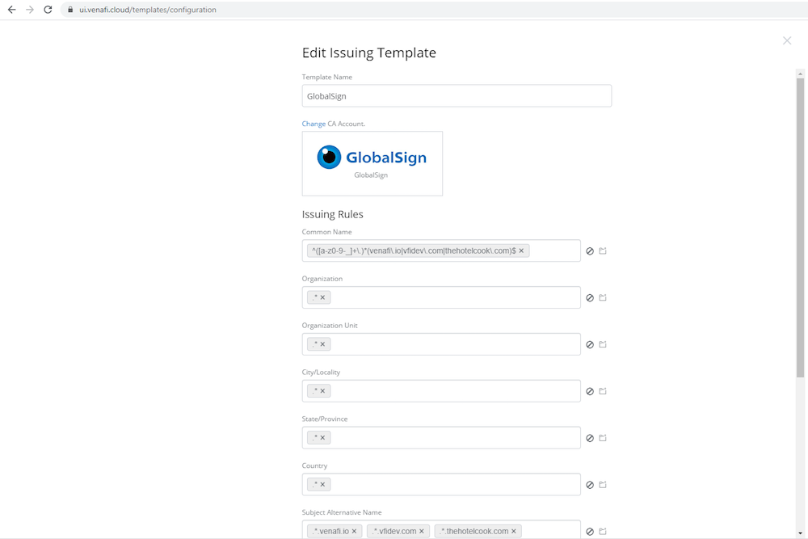Viewport: 808px width, 539px height.
Task: Click folder icon beside State/Province
Action: (603, 438)
